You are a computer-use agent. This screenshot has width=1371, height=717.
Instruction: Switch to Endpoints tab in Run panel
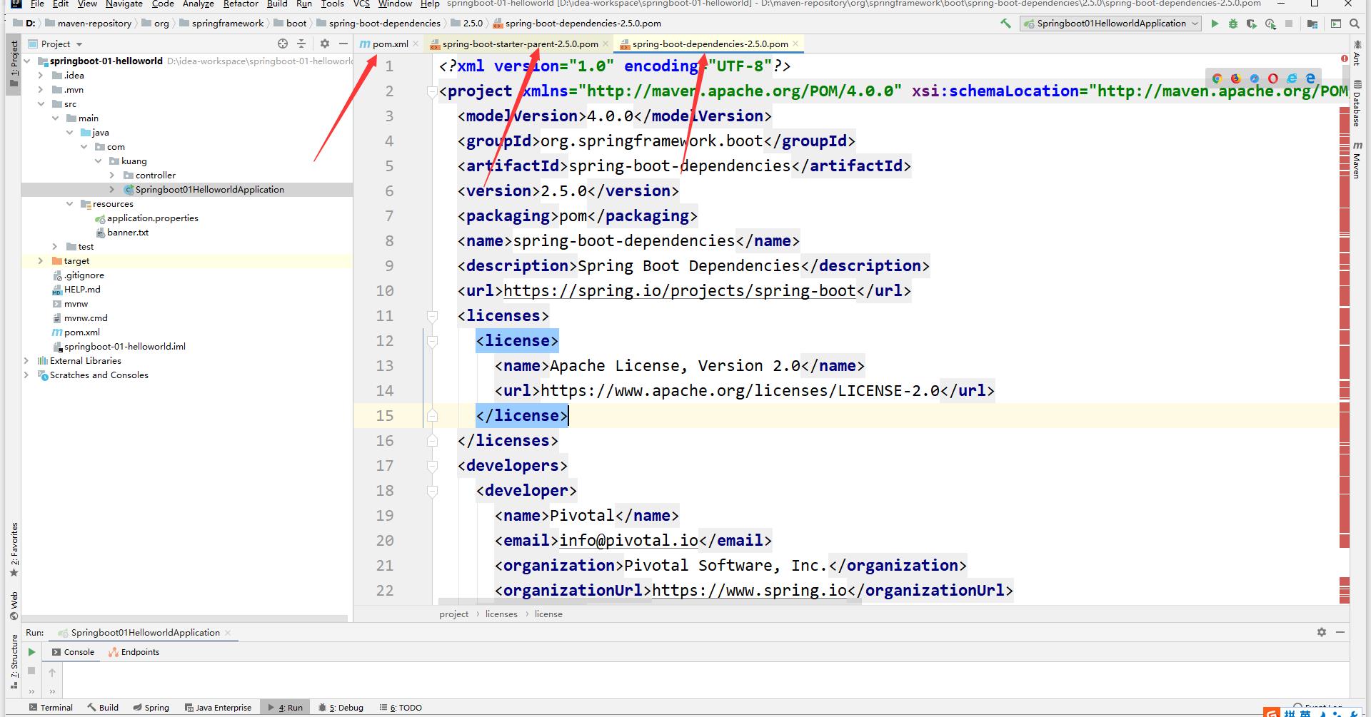tap(134, 652)
